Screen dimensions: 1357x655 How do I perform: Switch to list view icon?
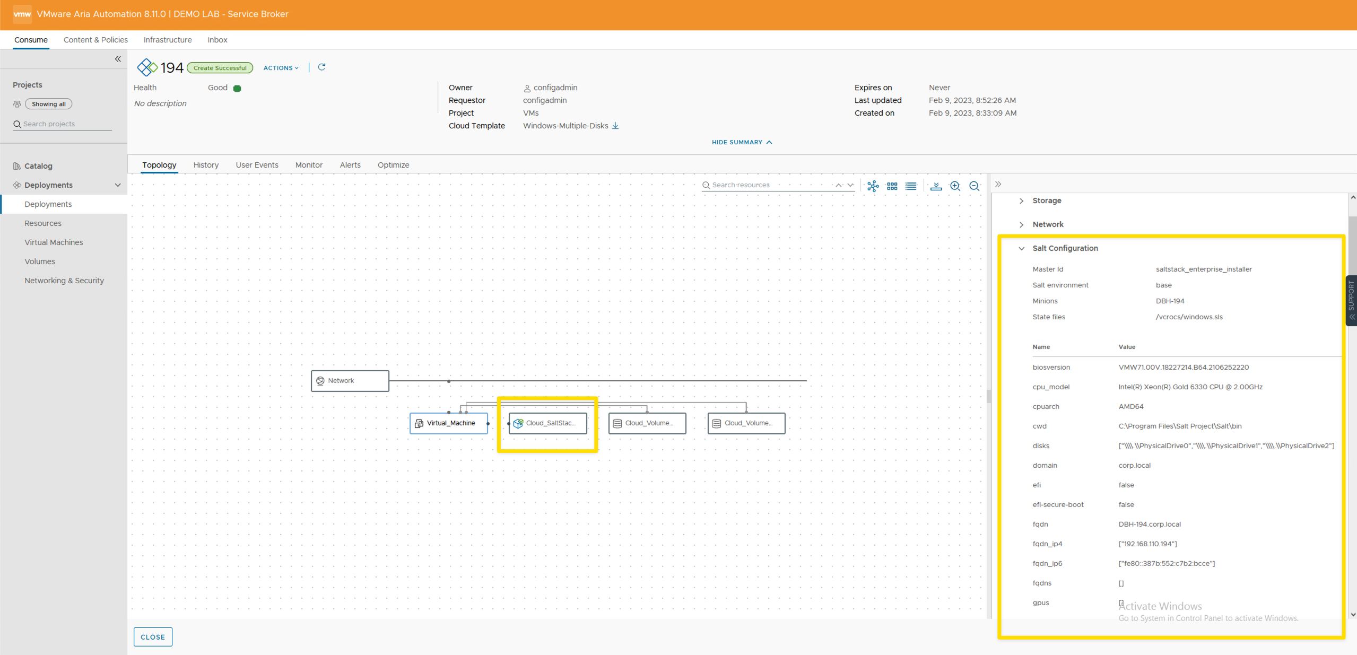click(x=911, y=186)
